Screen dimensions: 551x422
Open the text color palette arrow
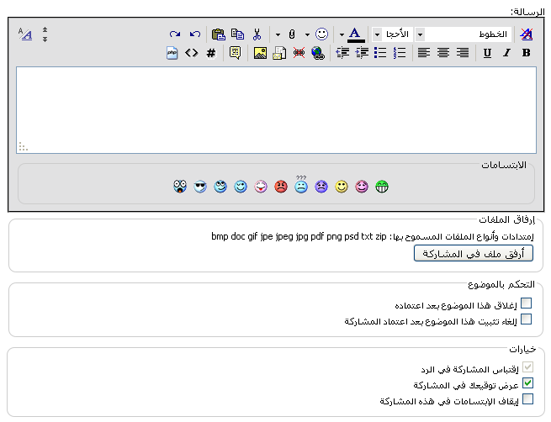tap(342, 34)
